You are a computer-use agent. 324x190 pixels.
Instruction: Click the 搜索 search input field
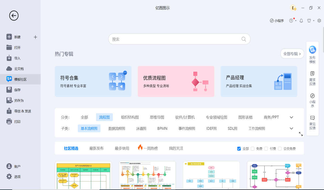(x=179, y=39)
